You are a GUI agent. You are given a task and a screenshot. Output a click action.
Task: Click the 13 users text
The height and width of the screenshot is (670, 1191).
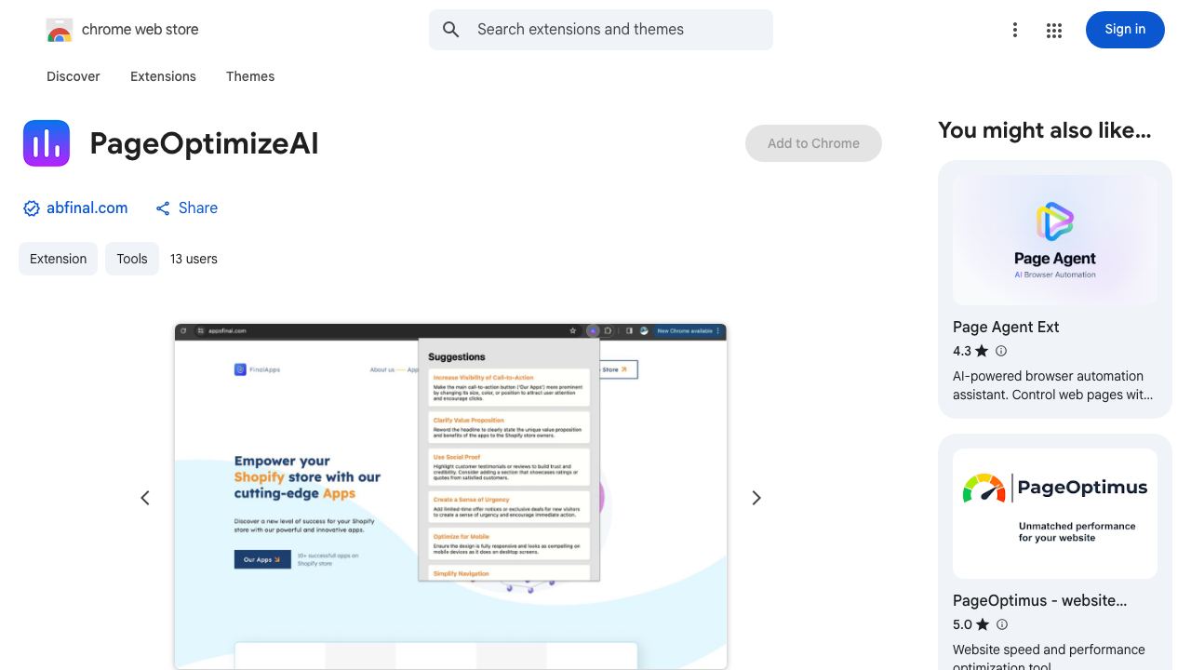point(194,259)
